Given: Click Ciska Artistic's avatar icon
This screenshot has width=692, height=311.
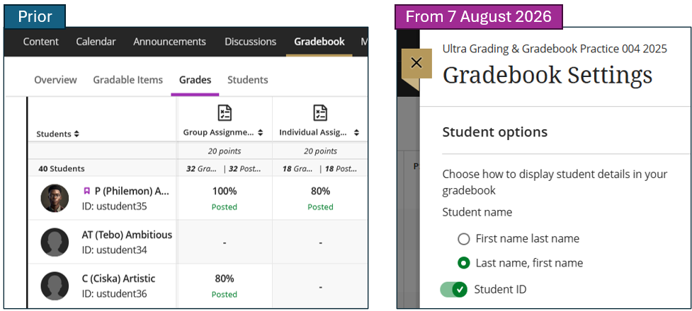Looking at the screenshot, I should [x=55, y=286].
